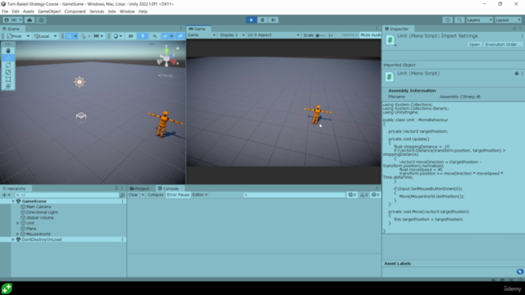Click the Global Volume cube gizmo
This screenshot has height=295, width=525.
81,116
